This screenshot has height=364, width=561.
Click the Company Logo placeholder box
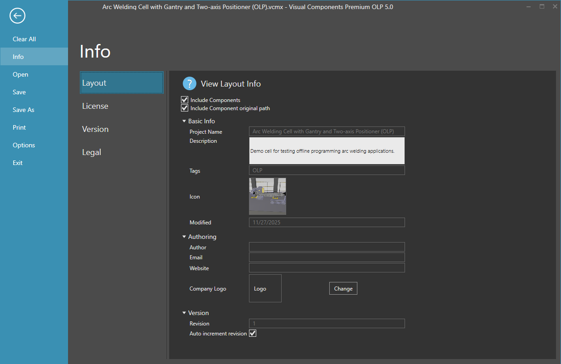pos(265,288)
